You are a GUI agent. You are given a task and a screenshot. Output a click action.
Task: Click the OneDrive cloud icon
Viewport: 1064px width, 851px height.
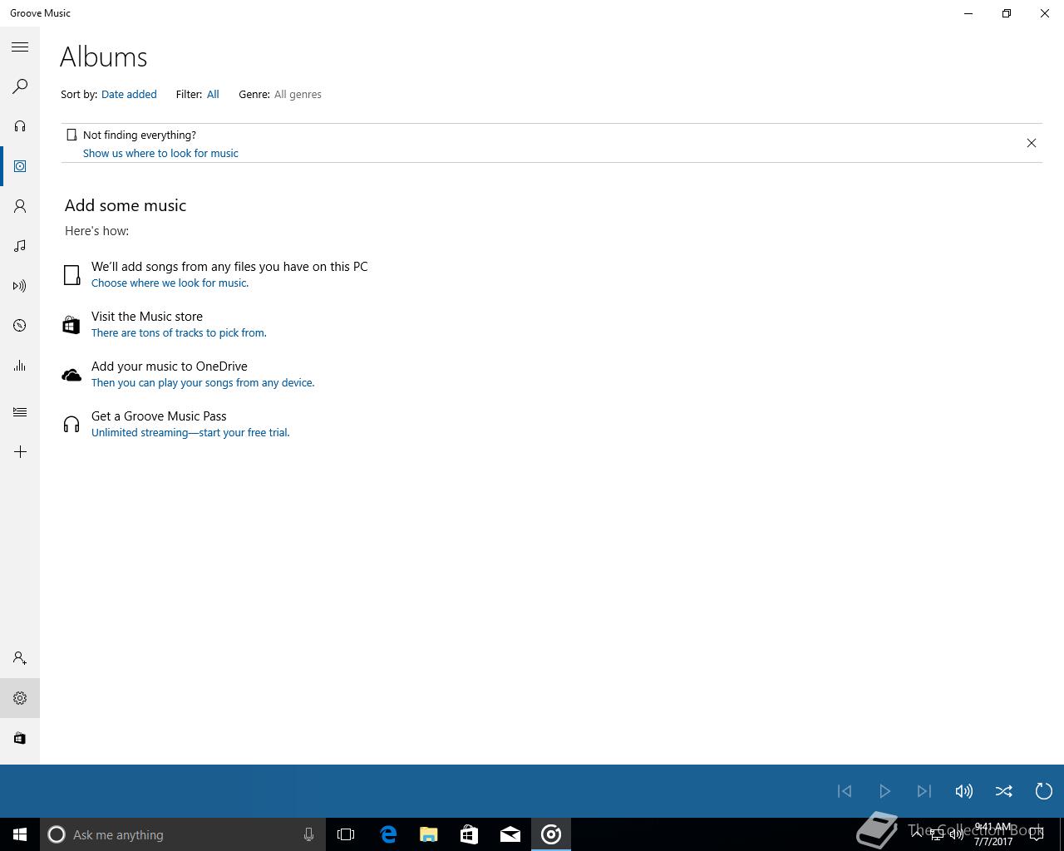[x=71, y=375]
